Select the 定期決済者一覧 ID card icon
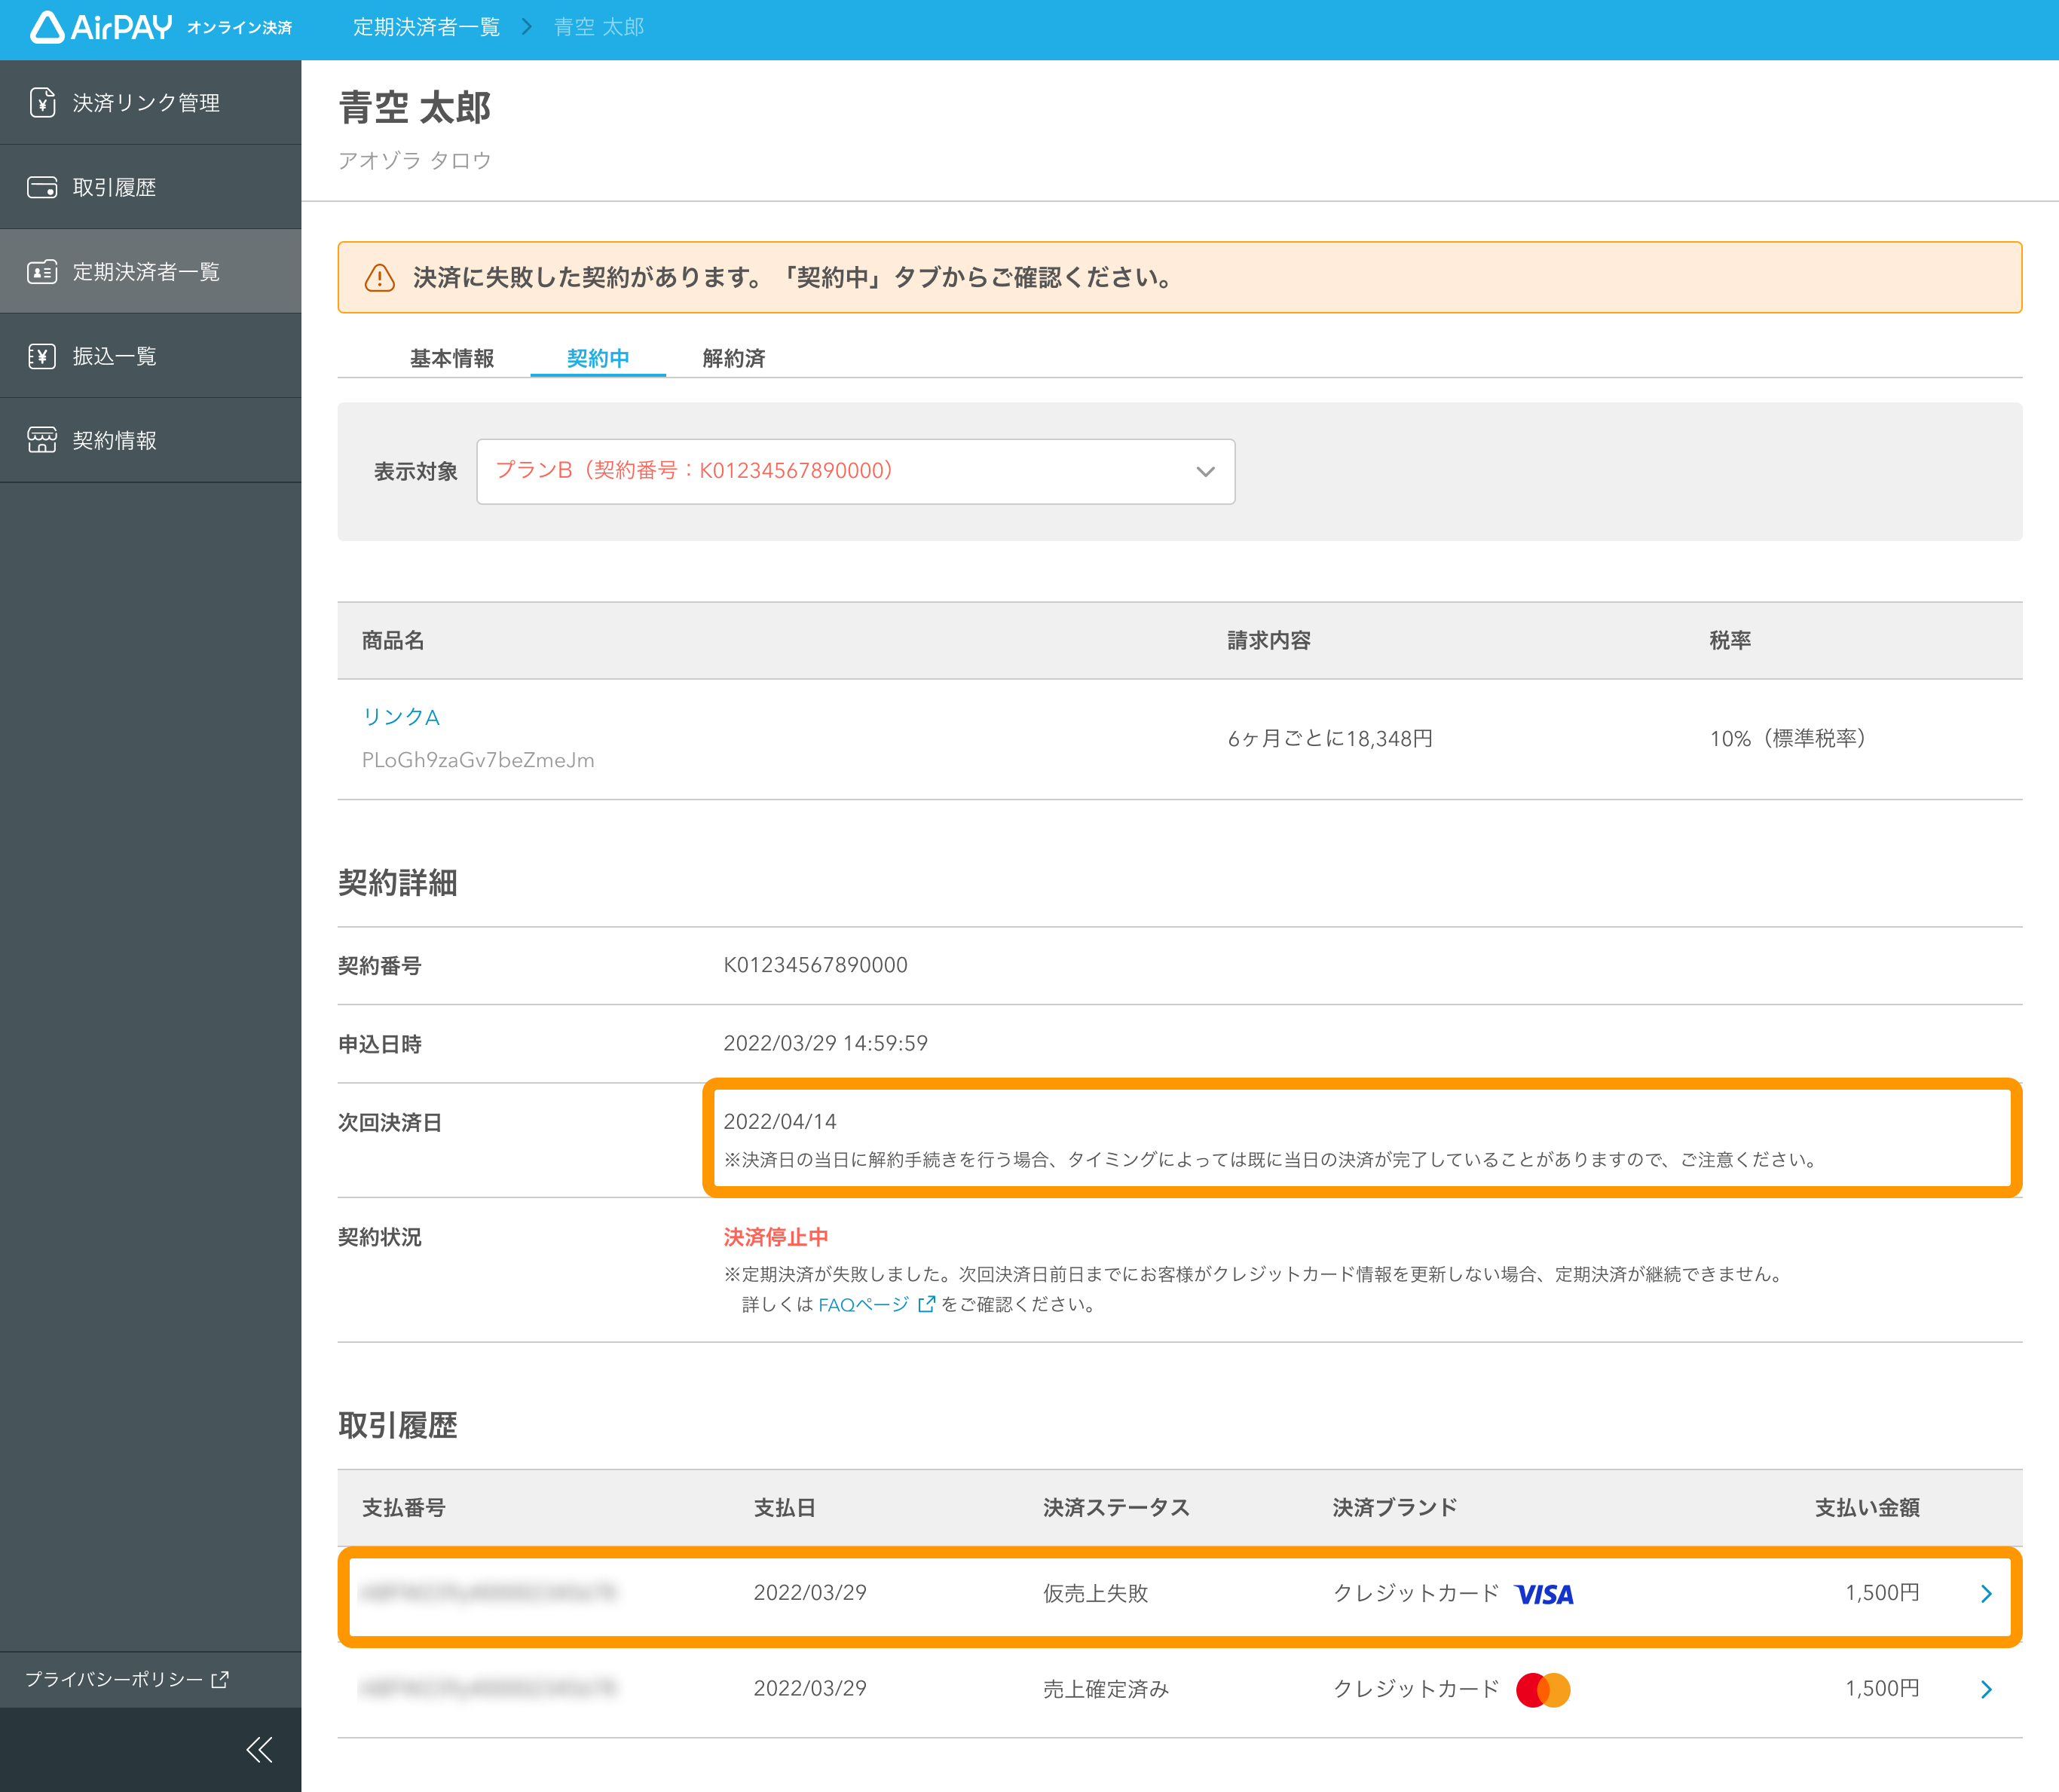 tap(42, 272)
